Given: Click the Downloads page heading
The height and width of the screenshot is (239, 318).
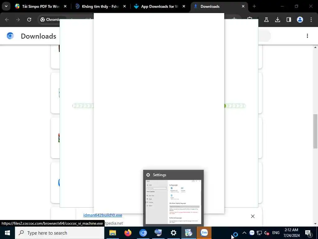Looking at the screenshot, I should pyautogui.click(x=39, y=36).
